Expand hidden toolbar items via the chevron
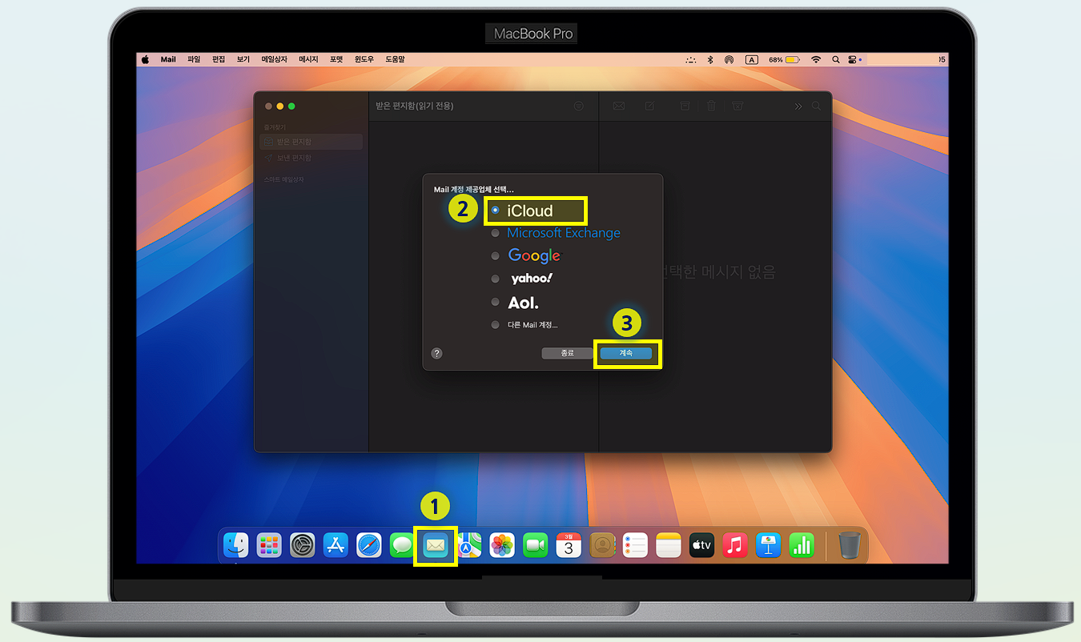 pyautogui.click(x=797, y=106)
